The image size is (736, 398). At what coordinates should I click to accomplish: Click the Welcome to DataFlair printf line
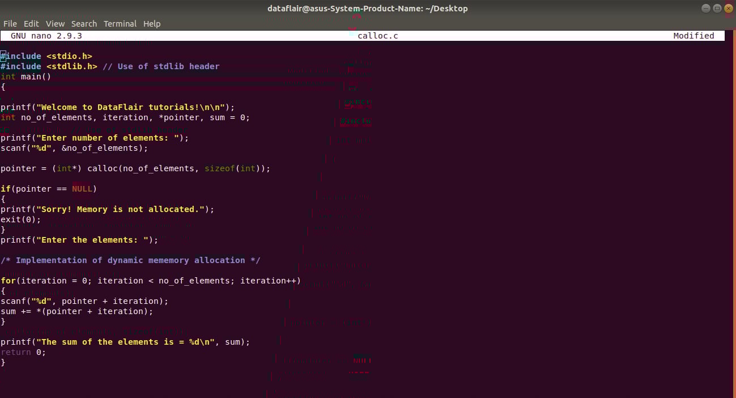pos(117,107)
